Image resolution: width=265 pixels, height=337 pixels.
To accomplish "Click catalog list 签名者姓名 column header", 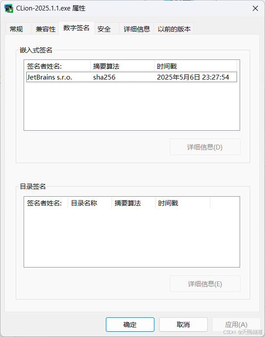I will tap(46, 203).
